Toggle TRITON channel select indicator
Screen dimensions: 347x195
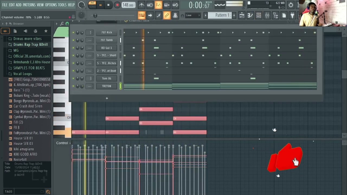(x=120, y=86)
